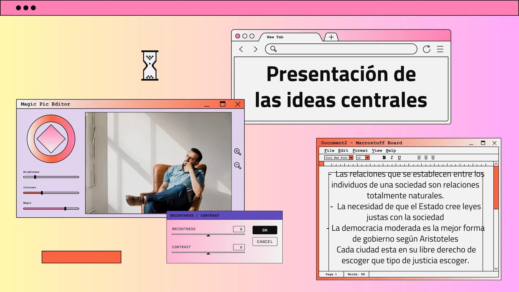Go back with the browser left arrow
This screenshot has width=519, height=292.
tap(241, 49)
